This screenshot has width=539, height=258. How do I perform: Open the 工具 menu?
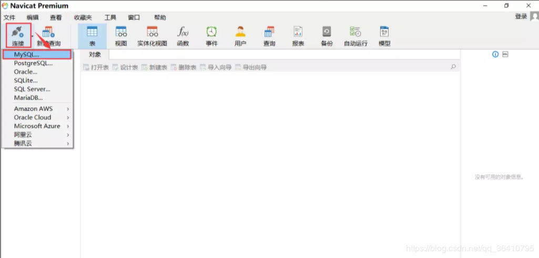click(x=110, y=17)
